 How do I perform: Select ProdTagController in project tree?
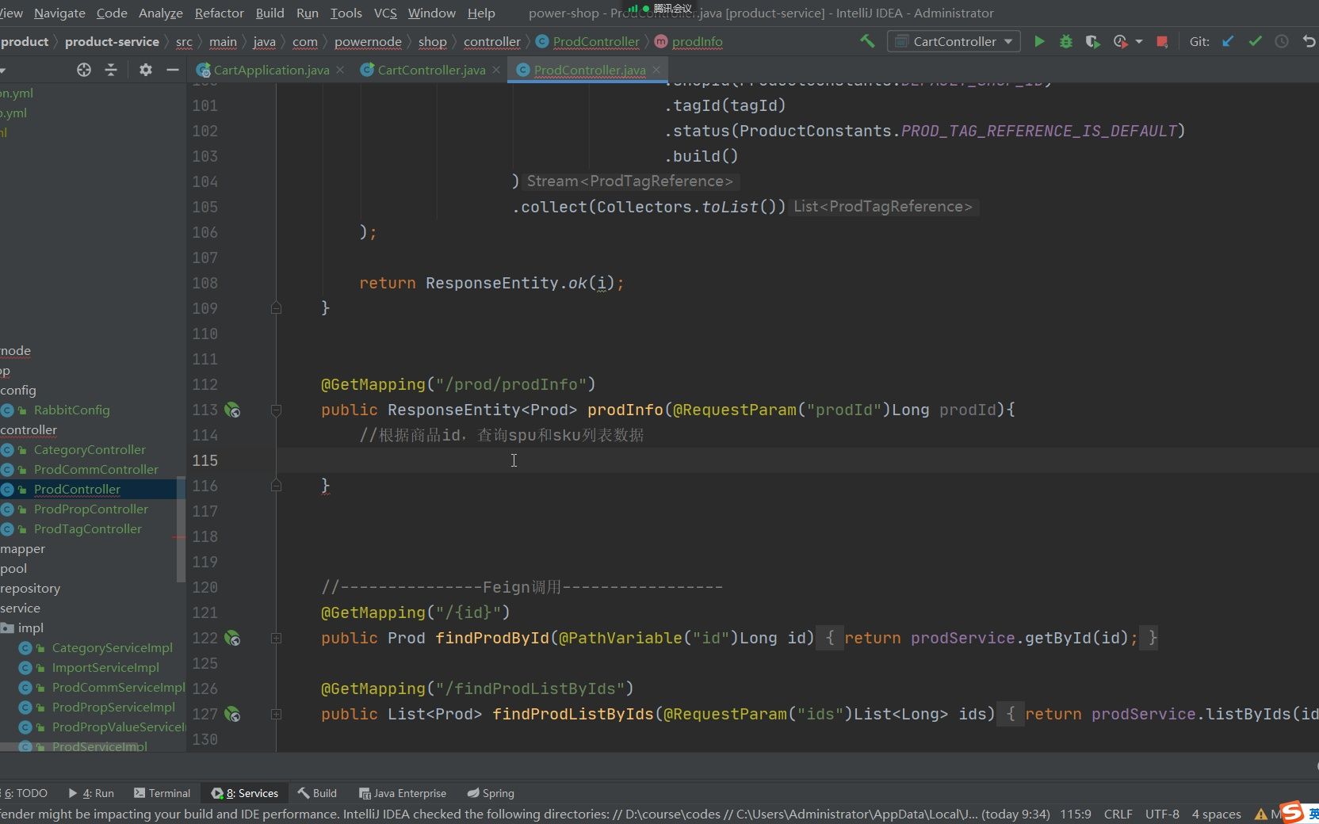tap(88, 528)
